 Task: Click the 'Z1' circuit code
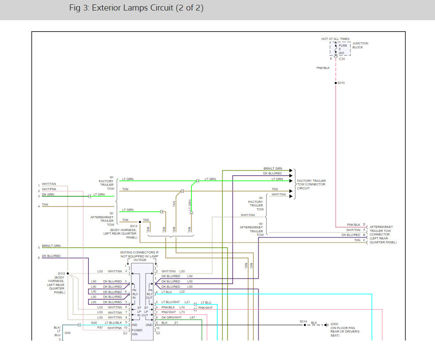[x=176, y=323]
